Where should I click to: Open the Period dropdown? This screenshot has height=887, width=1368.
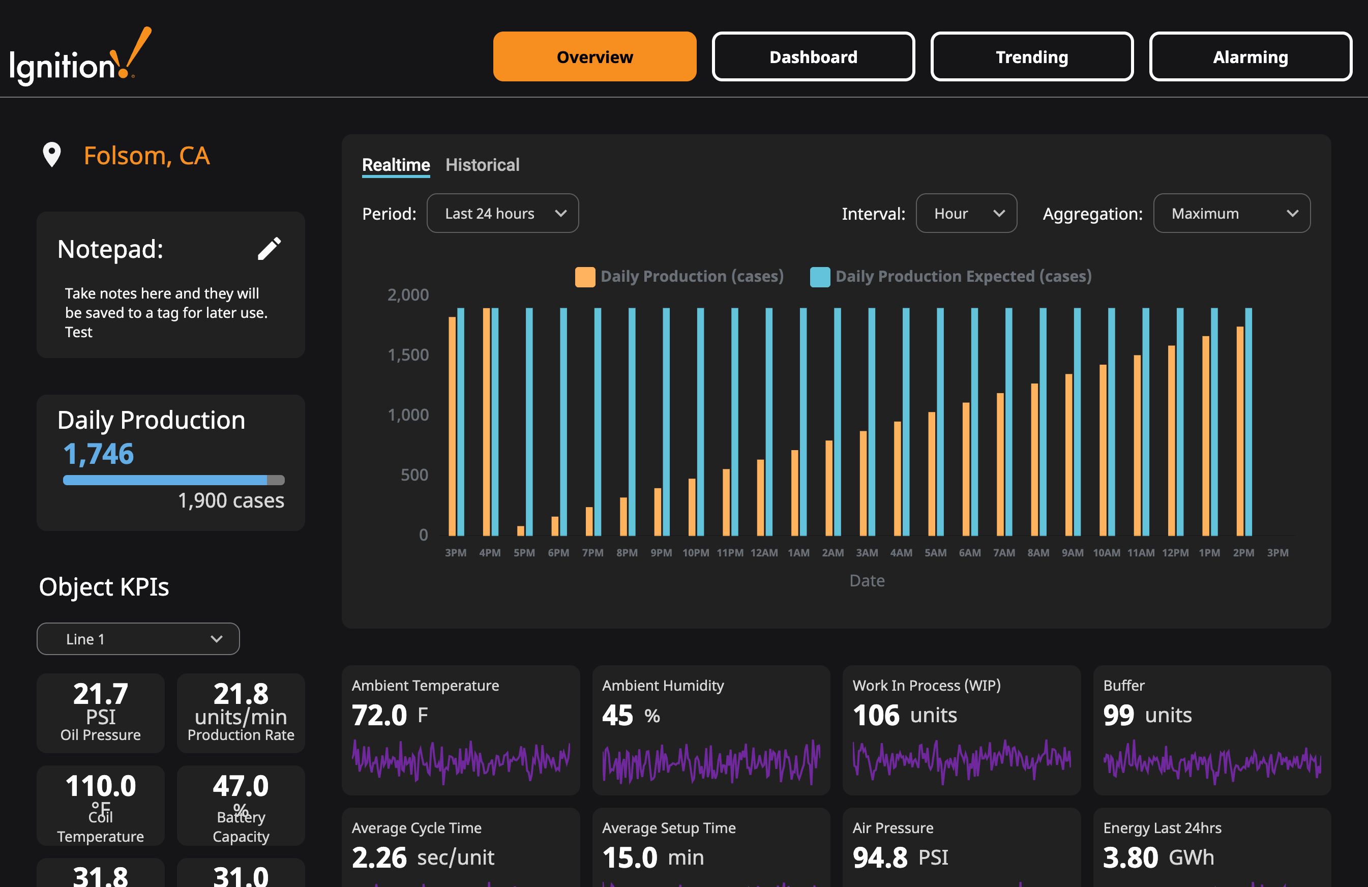point(502,213)
